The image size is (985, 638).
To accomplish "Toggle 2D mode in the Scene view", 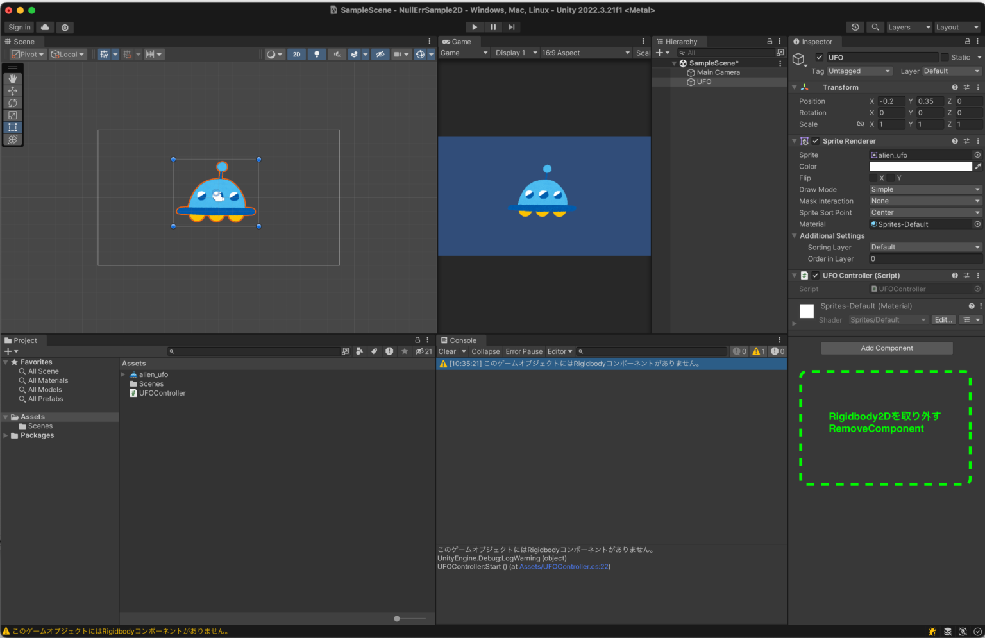I will (296, 54).
